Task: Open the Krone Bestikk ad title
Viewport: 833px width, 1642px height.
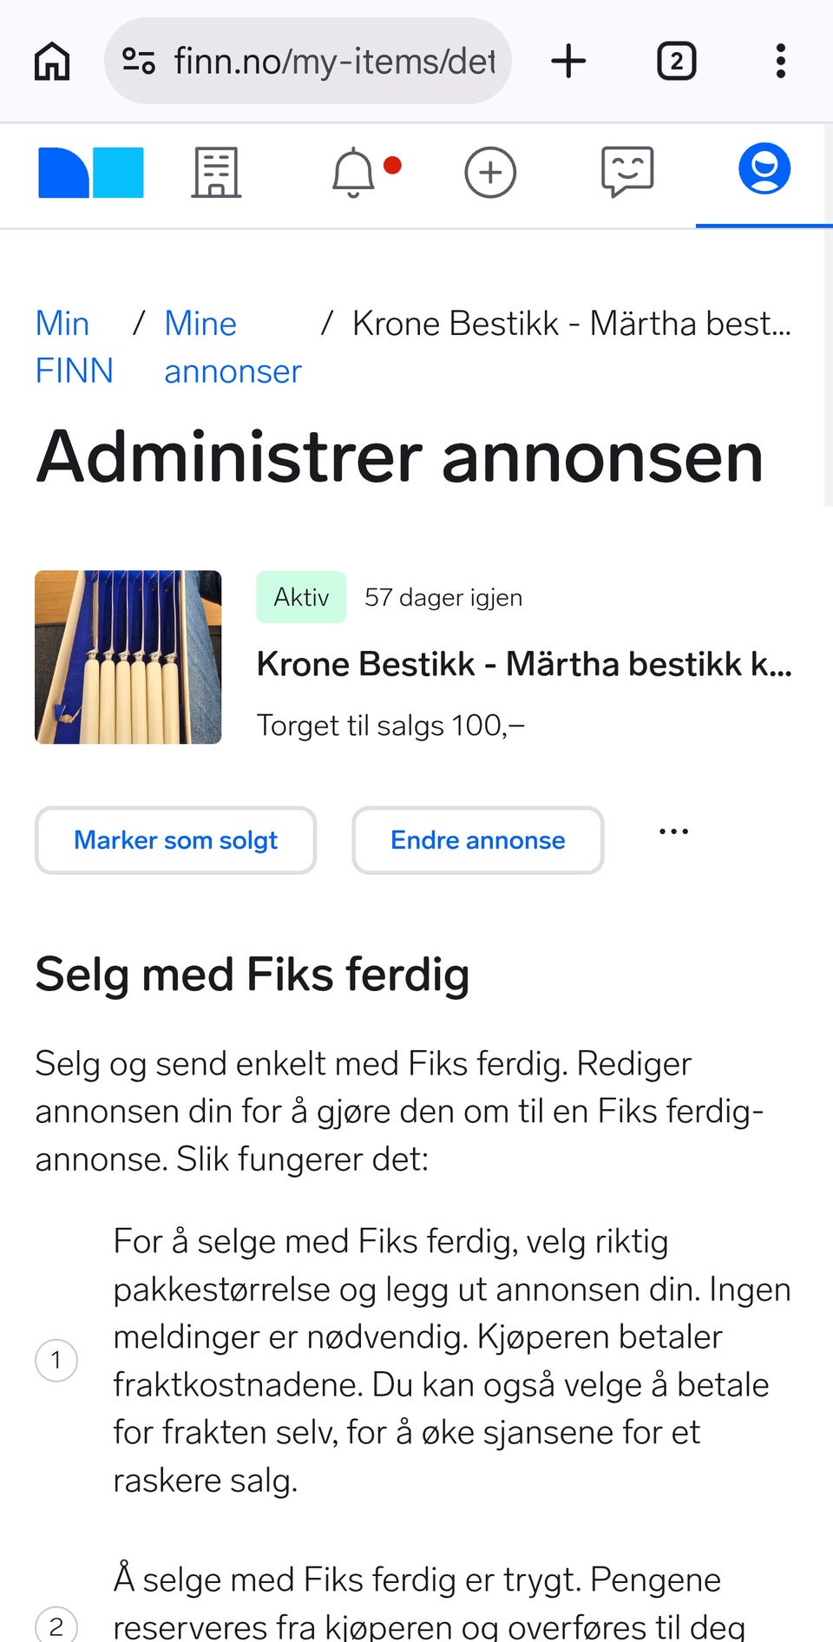Action: (x=523, y=665)
